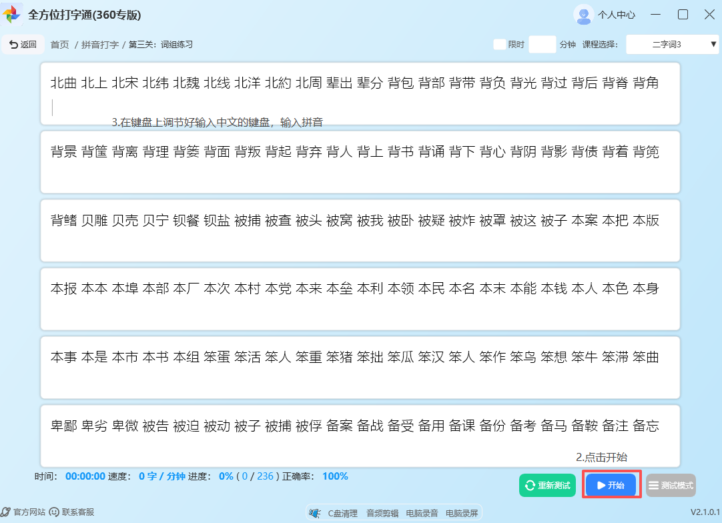Go to 首页 in breadcrumb
Screen dimensions: 722x523
coord(59,45)
